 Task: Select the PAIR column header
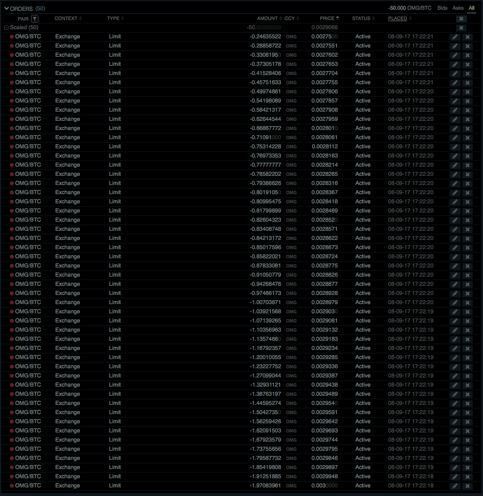23,19
